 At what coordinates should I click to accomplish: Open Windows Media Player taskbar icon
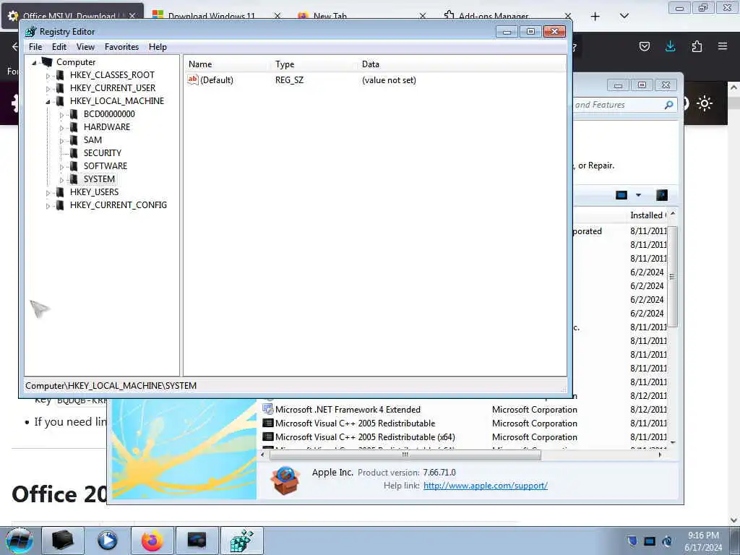coord(107,541)
